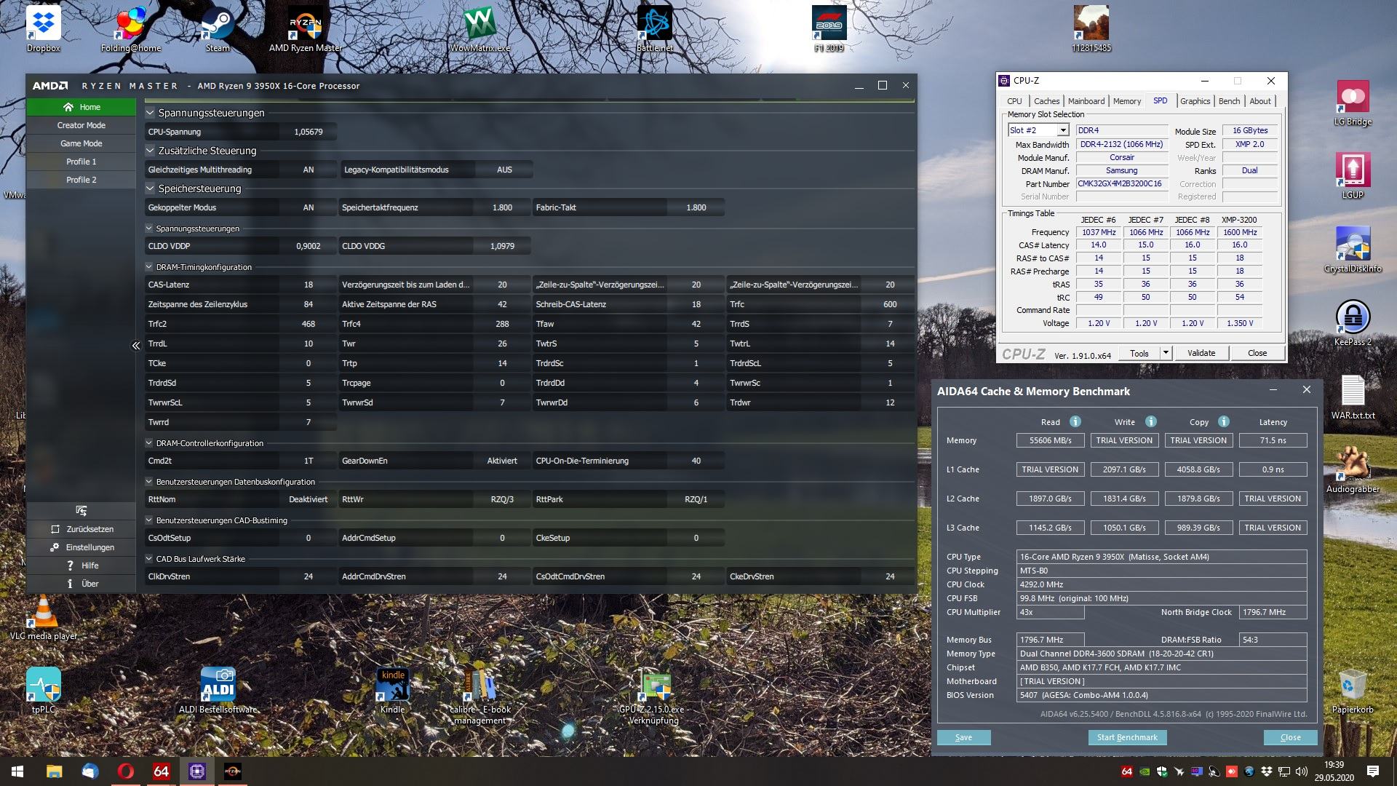Open ALDI Bestellsoftware desktop icon
Screen dimensions: 1397x786
(x=218, y=690)
